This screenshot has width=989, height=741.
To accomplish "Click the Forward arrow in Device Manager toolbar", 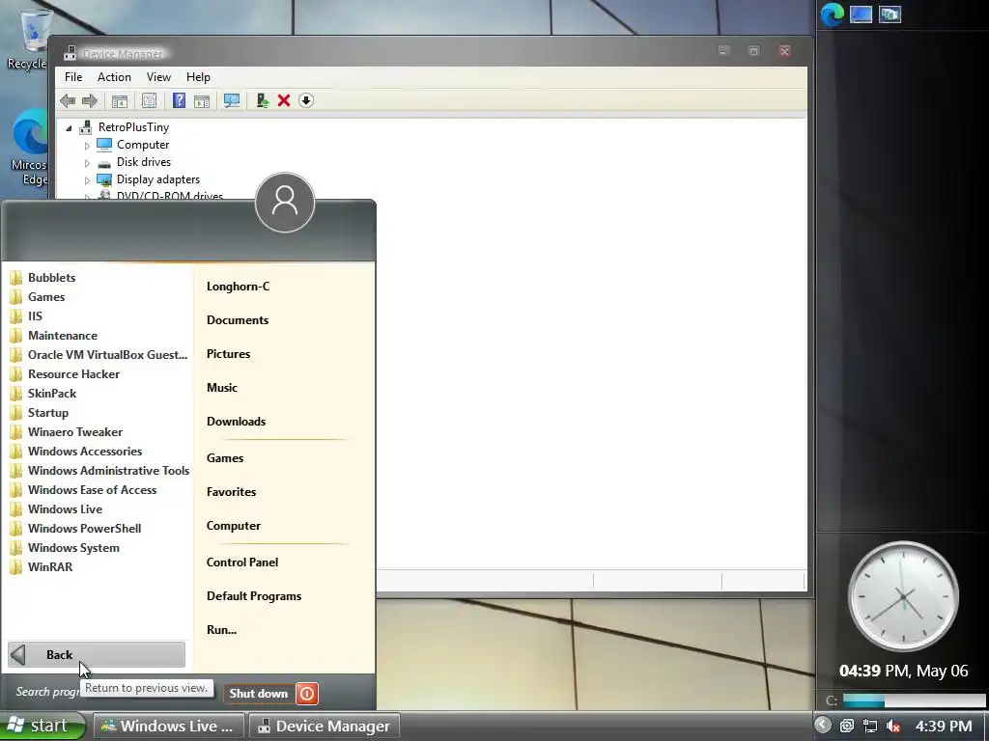I will tap(90, 100).
